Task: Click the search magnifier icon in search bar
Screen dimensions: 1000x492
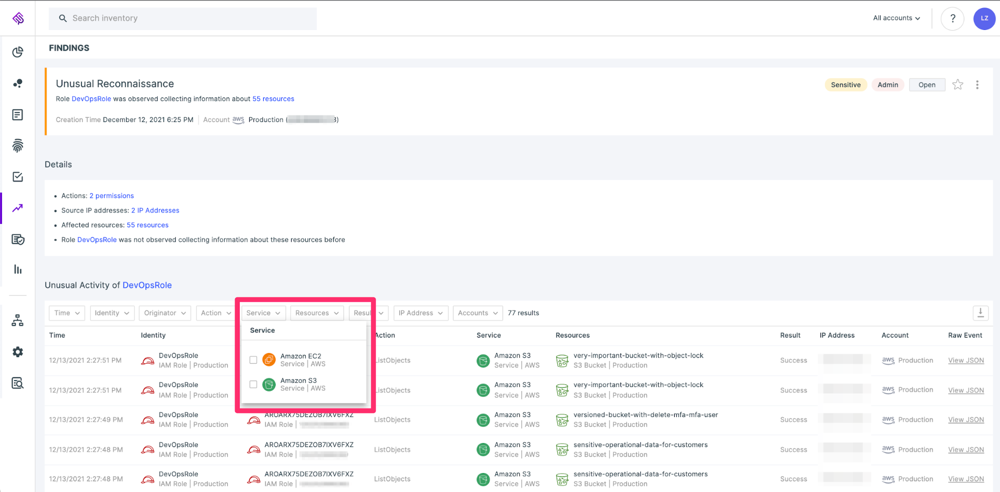Action: pyautogui.click(x=63, y=18)
